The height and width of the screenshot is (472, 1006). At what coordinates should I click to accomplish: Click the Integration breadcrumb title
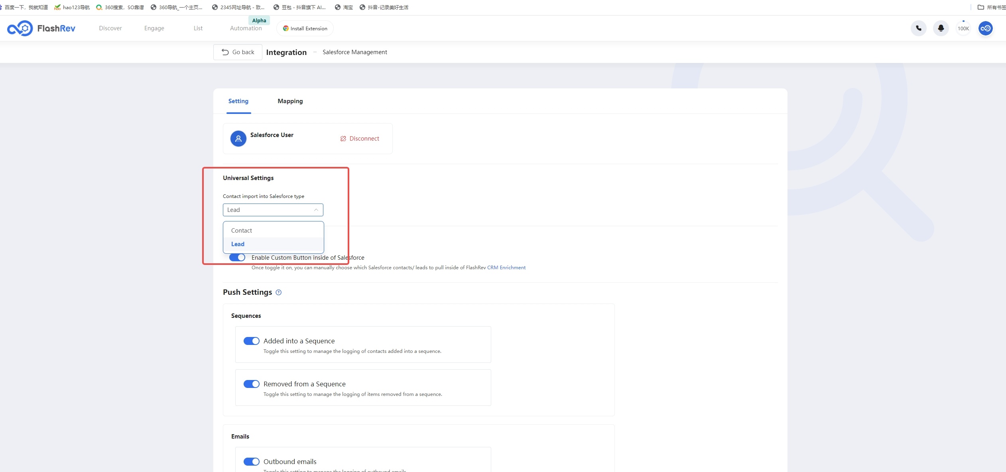point(286,52)
